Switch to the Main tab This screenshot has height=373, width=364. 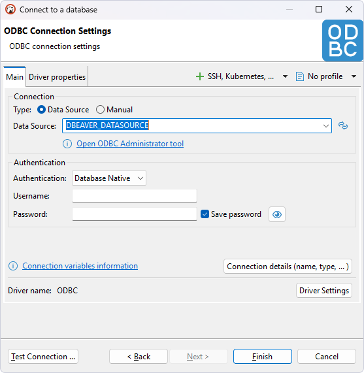[14, 77]
